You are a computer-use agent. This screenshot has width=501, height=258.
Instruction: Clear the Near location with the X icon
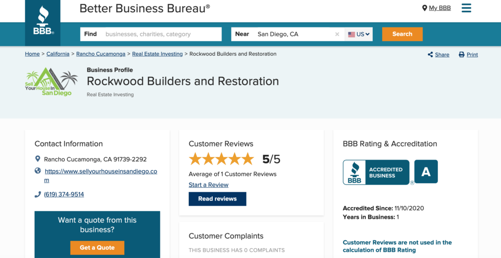(x=337, y=34)
